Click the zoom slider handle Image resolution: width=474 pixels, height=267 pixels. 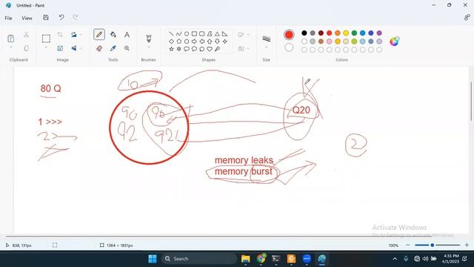point(433,245)
